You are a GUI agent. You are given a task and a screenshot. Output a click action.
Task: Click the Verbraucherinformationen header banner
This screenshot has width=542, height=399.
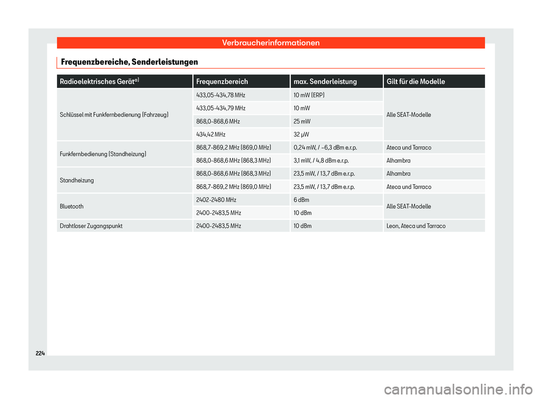(x=270, y=43)
